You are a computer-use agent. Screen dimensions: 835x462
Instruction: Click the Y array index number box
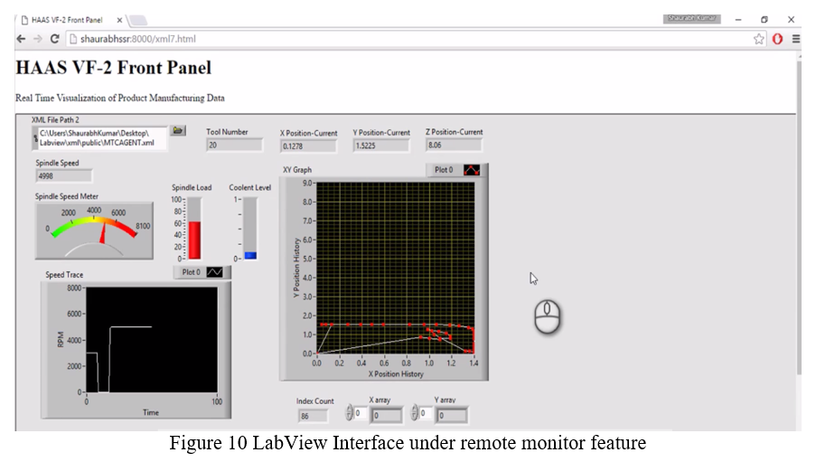pyautogui.click(x=426, y=413)
